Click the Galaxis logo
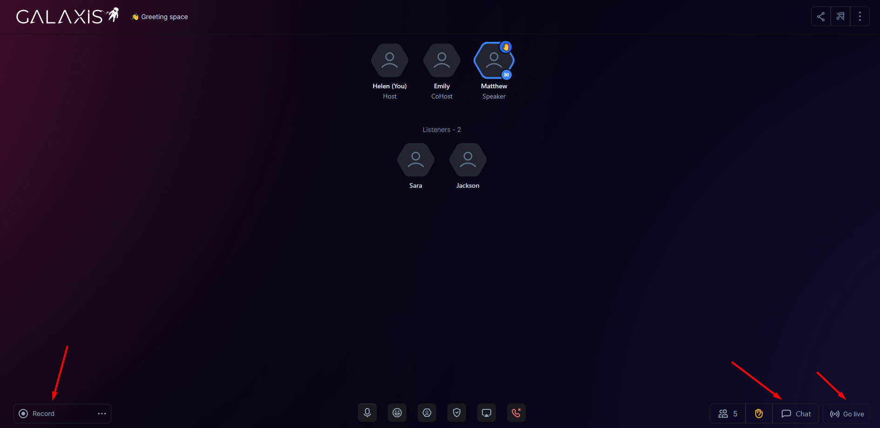This screenshot has width=880, height=428. coord(68,16)
